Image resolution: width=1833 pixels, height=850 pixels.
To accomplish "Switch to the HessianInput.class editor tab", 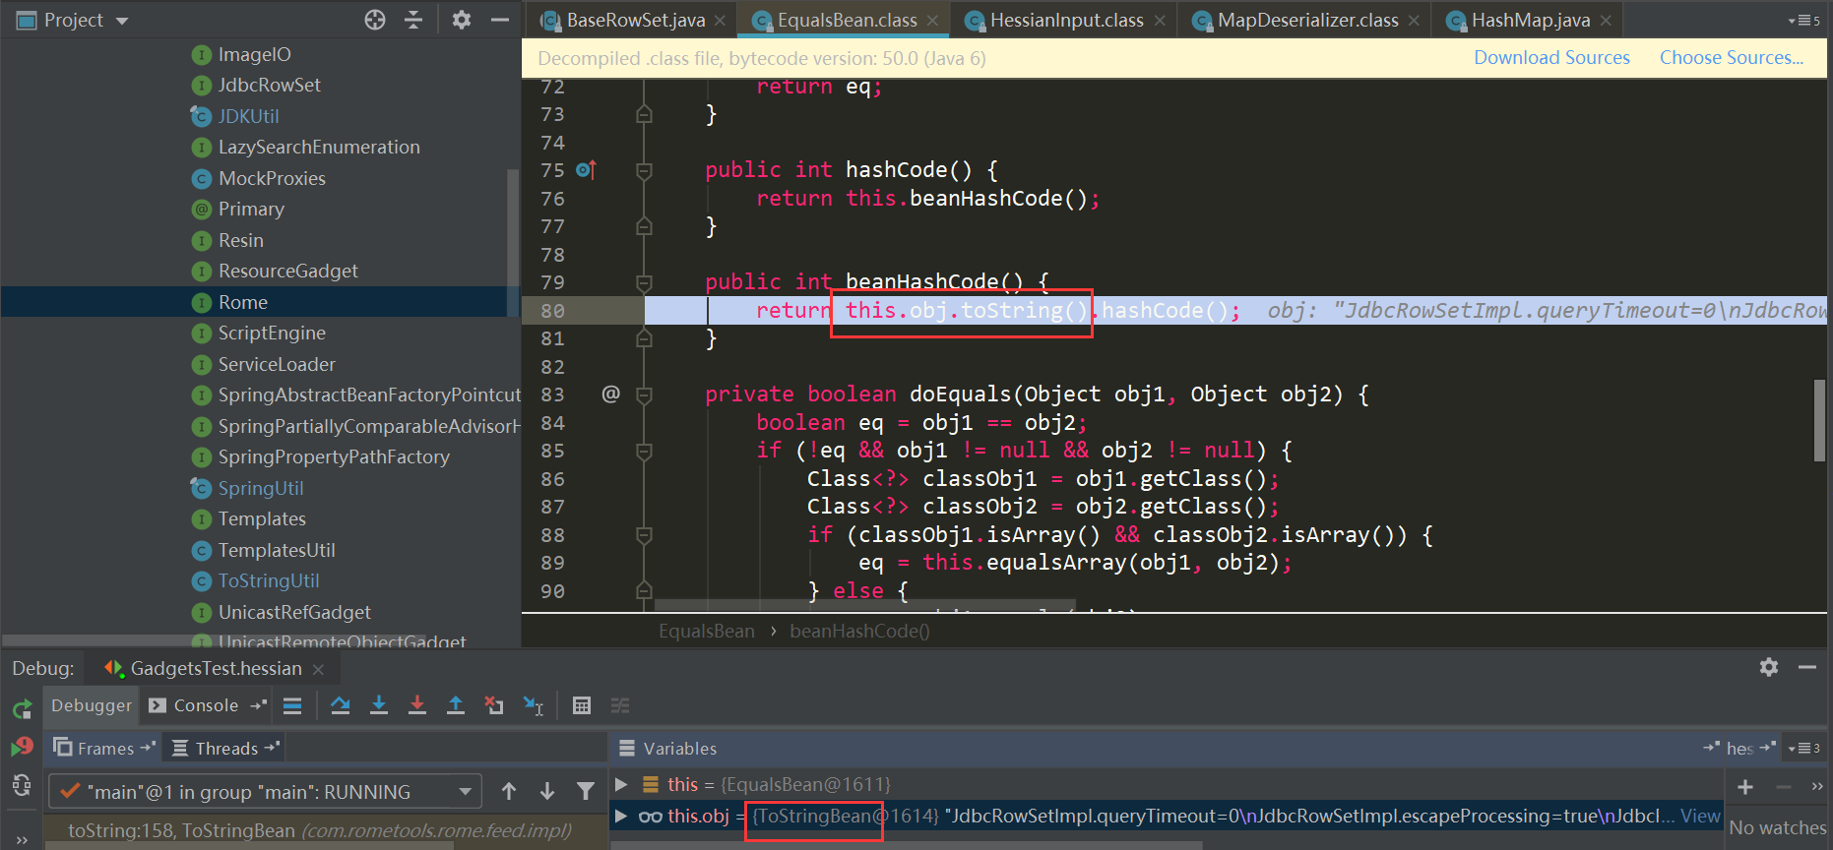I will (x=1066, y=20).
